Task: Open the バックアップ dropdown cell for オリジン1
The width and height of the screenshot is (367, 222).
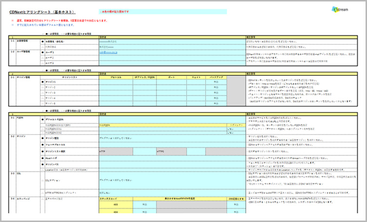Action: coord(216,82)
